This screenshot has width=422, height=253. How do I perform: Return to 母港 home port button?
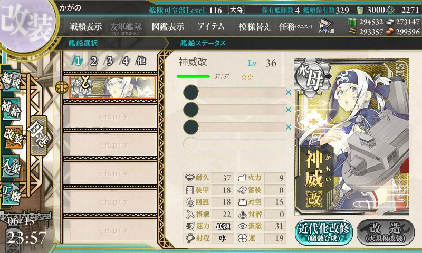39,135
